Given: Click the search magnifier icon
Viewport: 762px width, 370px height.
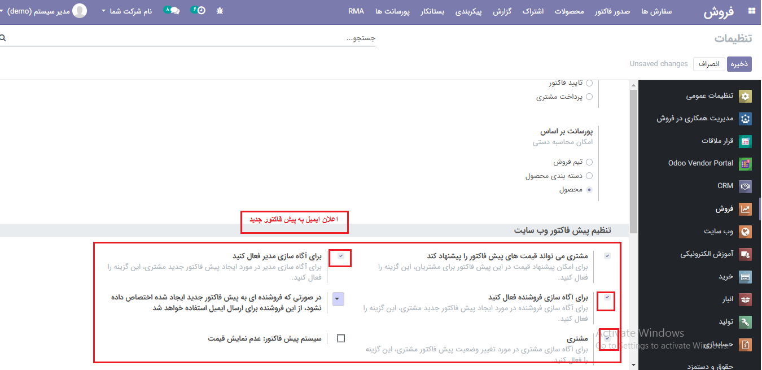Looking at the screenshot, I should pos(3,38).
